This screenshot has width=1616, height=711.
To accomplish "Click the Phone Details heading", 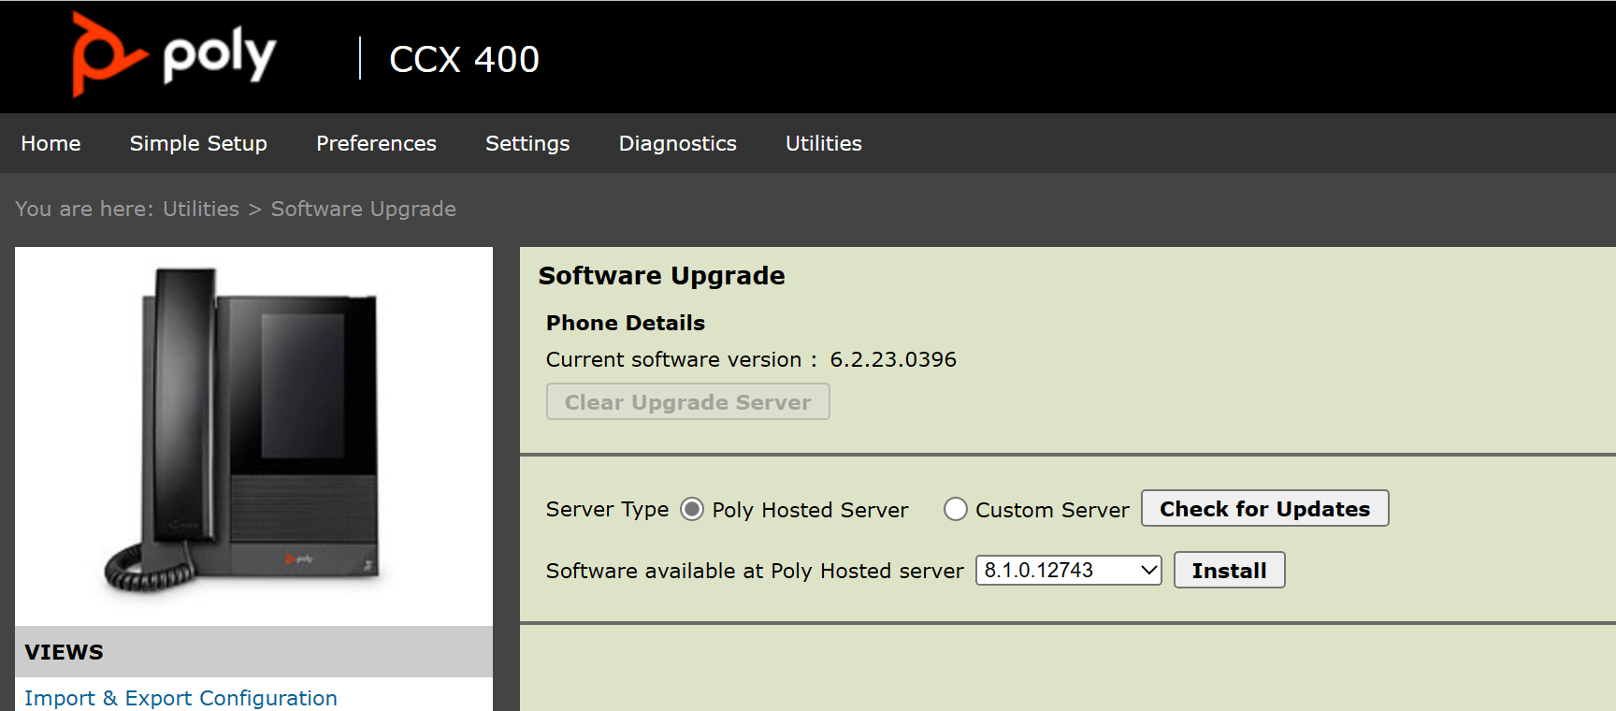I will 625,323.
